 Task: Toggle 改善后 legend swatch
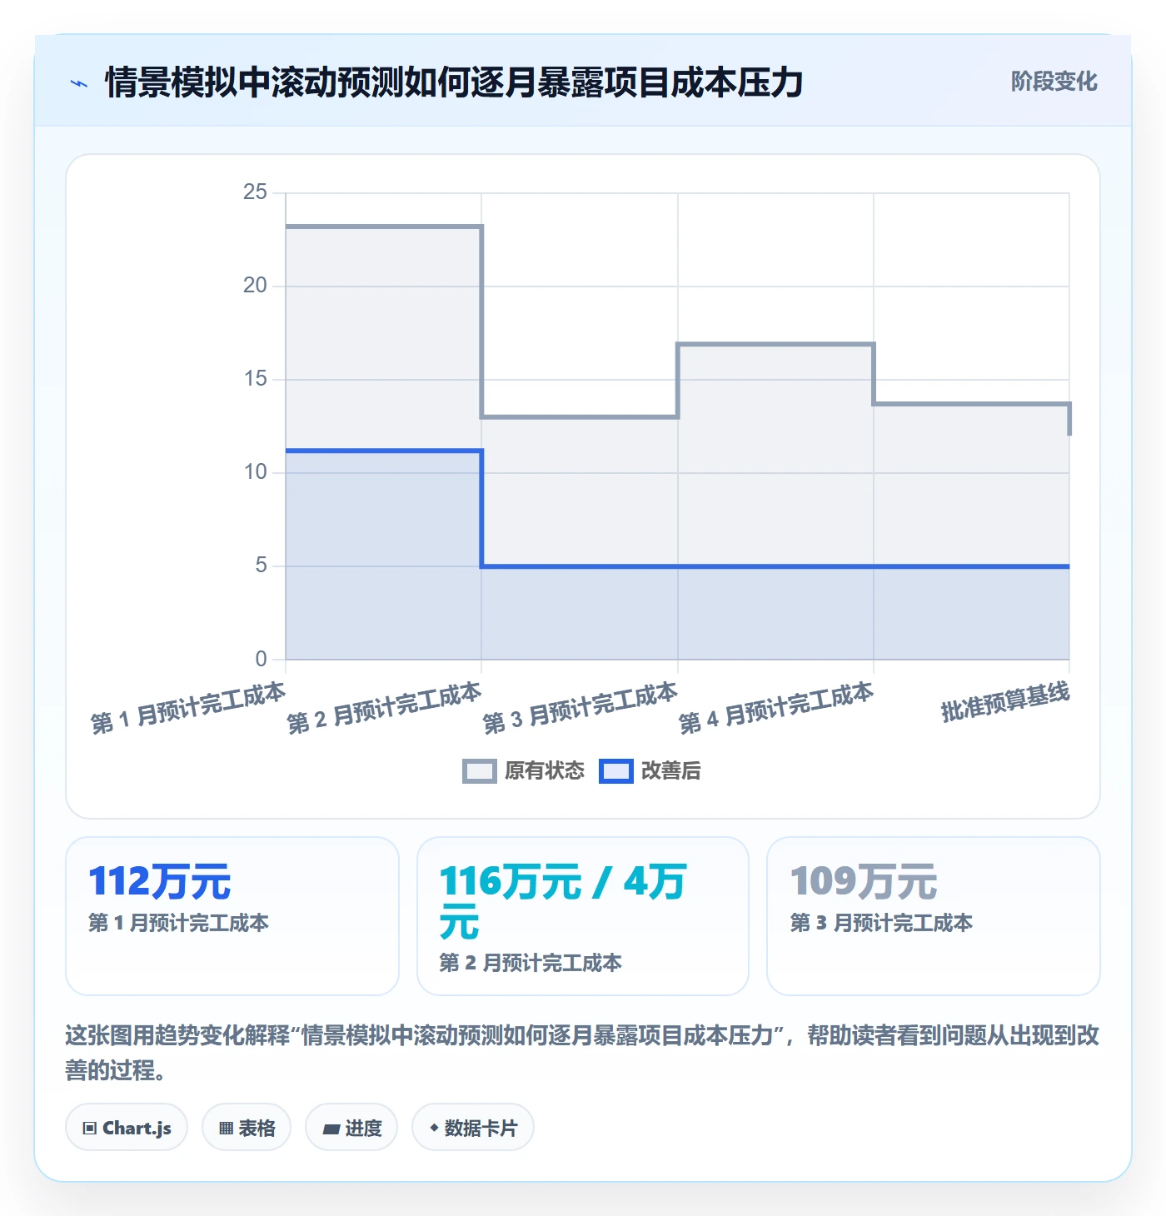pyautogui.click(x=616, y=771)
